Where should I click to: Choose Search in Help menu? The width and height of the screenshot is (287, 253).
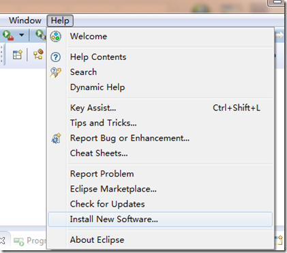click(160, 72)
